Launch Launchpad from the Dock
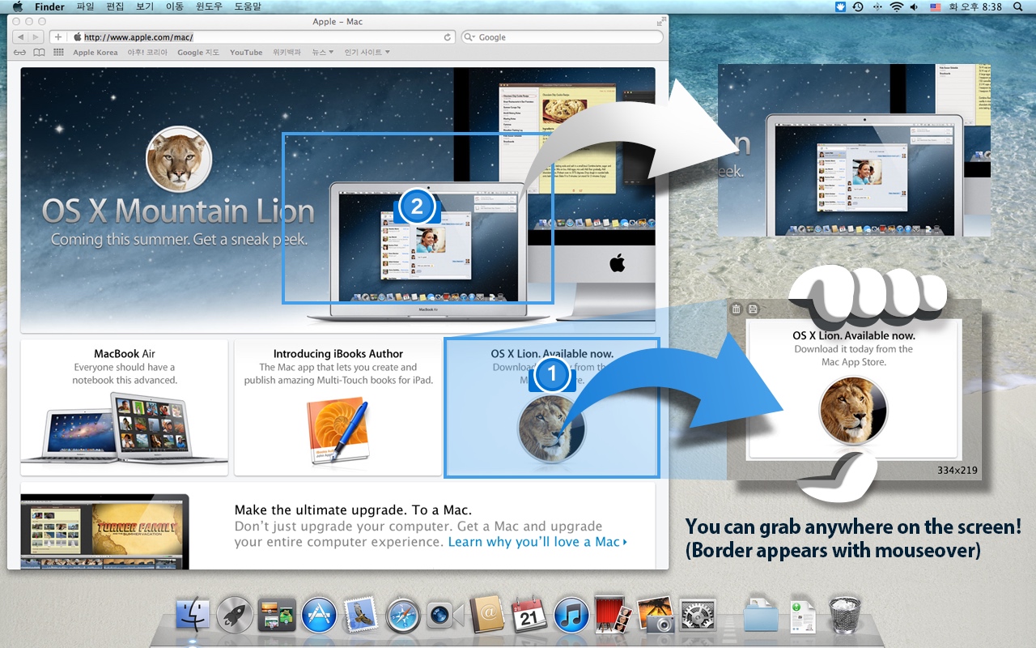 point(235,615)
